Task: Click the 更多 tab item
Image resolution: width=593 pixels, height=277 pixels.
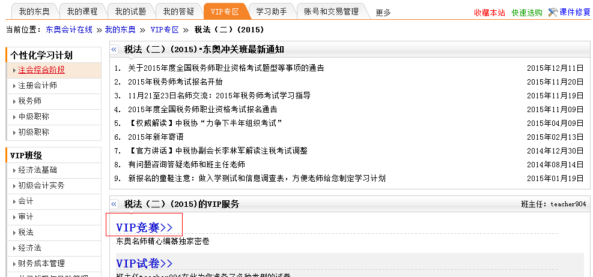Action: (383, 12)
